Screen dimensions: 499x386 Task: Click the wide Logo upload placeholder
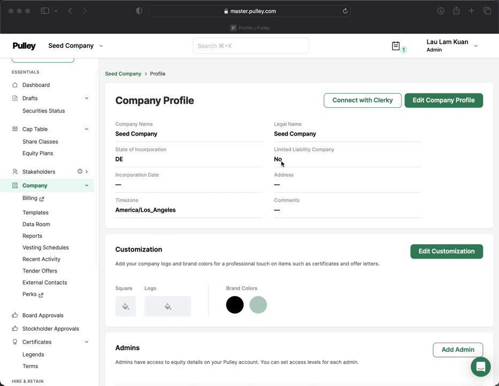pyautogui.click(x=168, y=306)
